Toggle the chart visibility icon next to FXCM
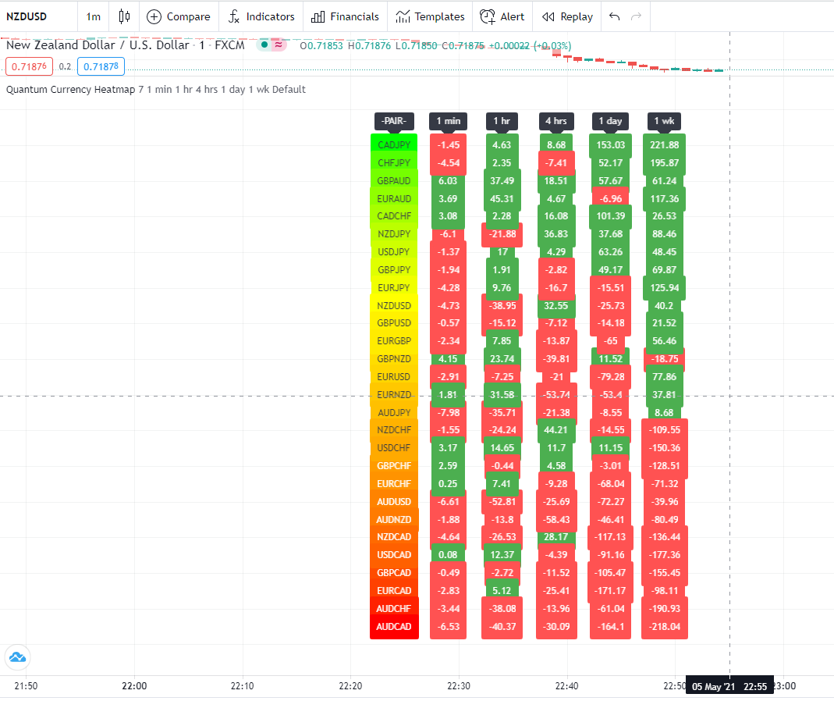The image size is (834, 701). (277, 45)
